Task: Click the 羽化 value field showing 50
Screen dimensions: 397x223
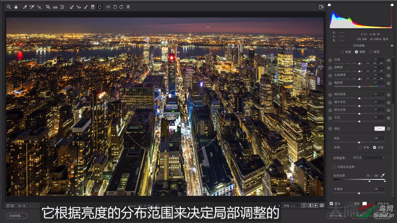Action: 379,138
